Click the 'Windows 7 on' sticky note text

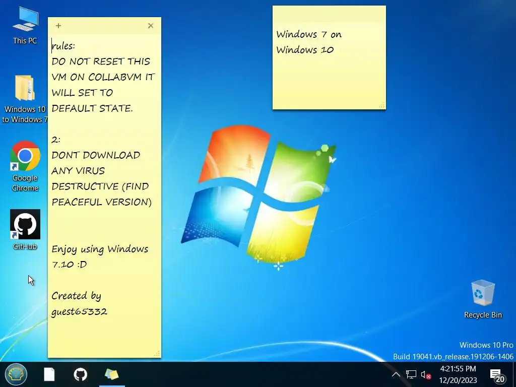[309, 34]
